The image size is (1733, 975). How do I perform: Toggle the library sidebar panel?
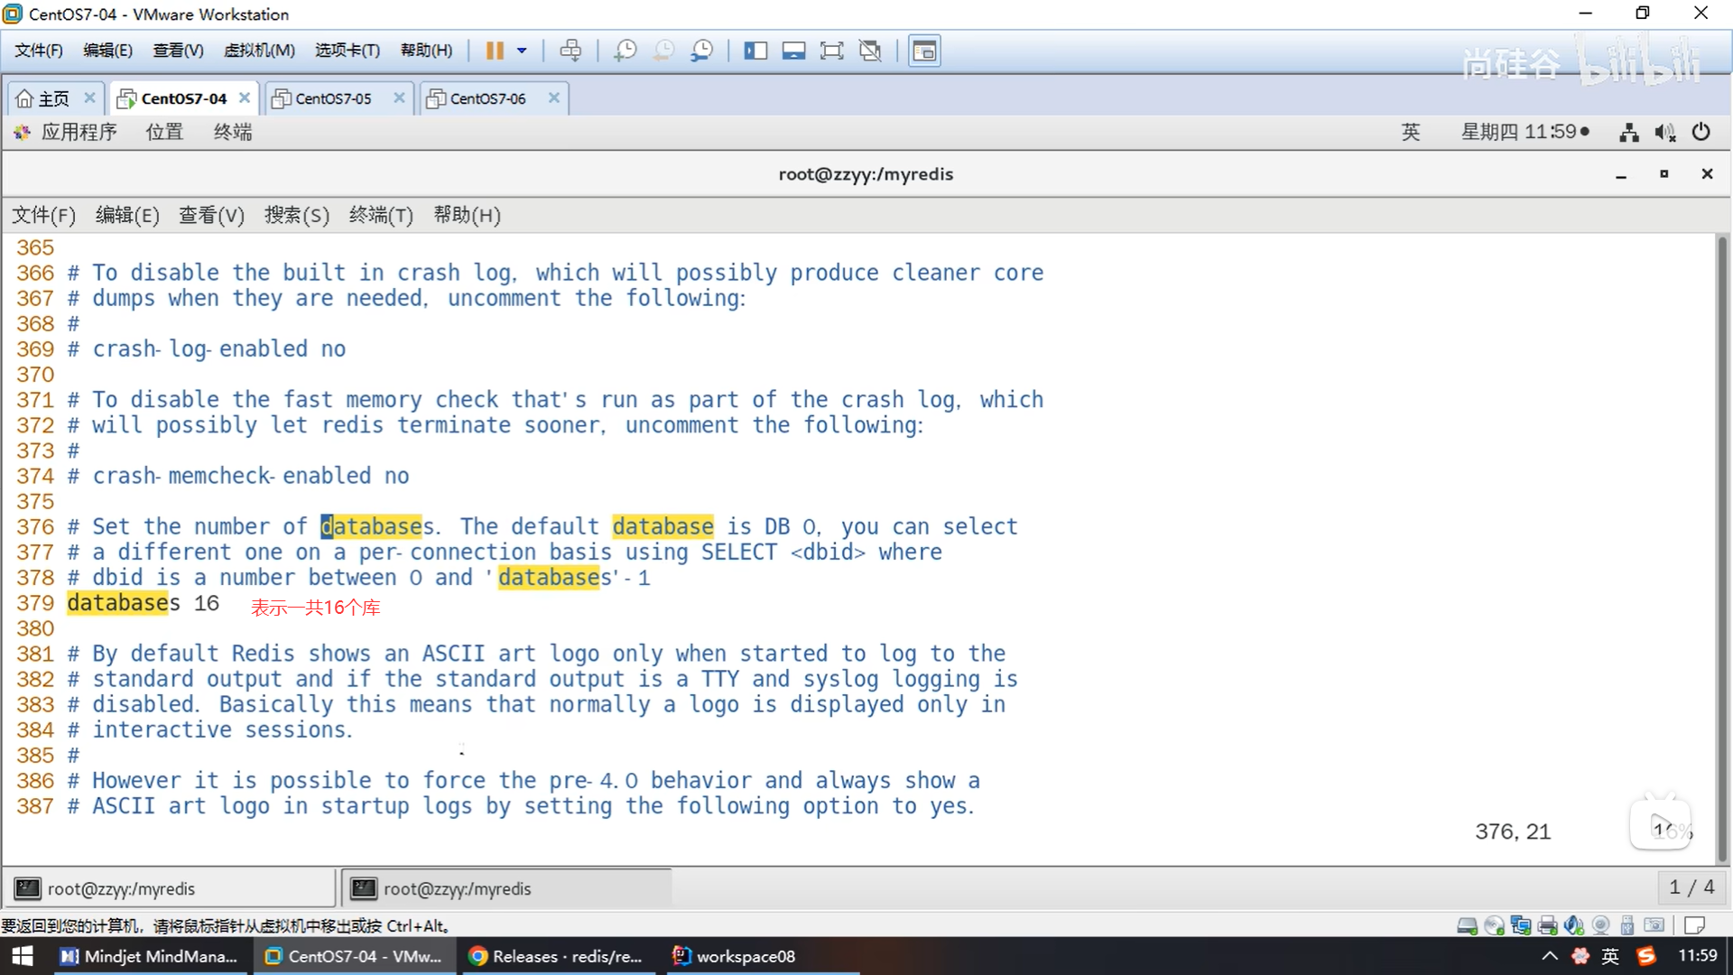coord(755,51)
